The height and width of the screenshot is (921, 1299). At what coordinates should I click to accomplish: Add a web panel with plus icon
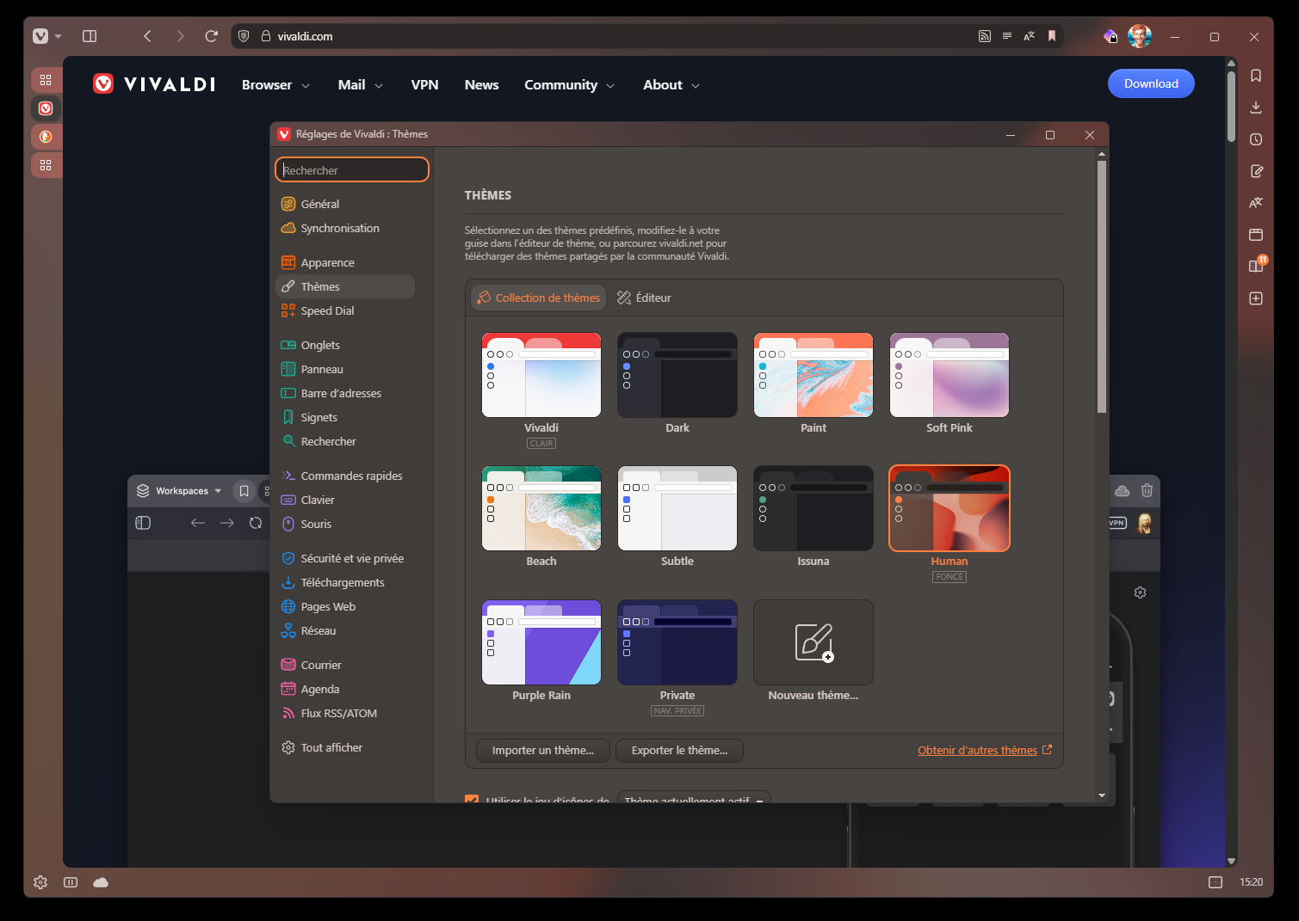1256,298
